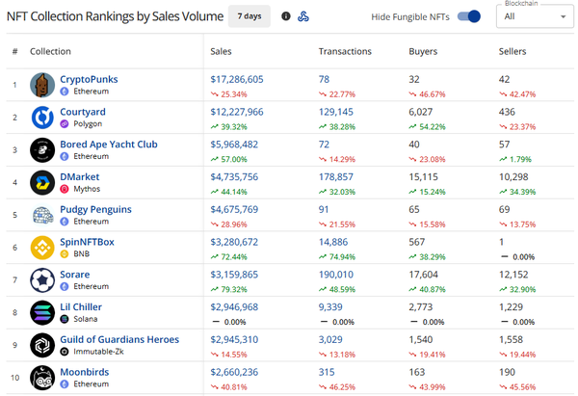Click Guild of Guardians sales value $2,945,310
Screen dimensions: 578x396
234,339
